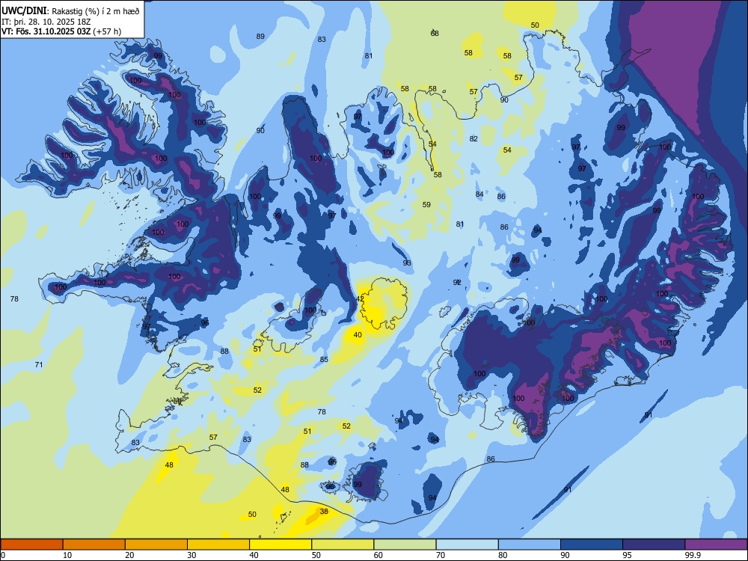Click the title text 'UWC/DINI: Rakastig (%) í 2 m hæð'
The image size is (748, 561).
pyautogui.click(x=70, y=10)
